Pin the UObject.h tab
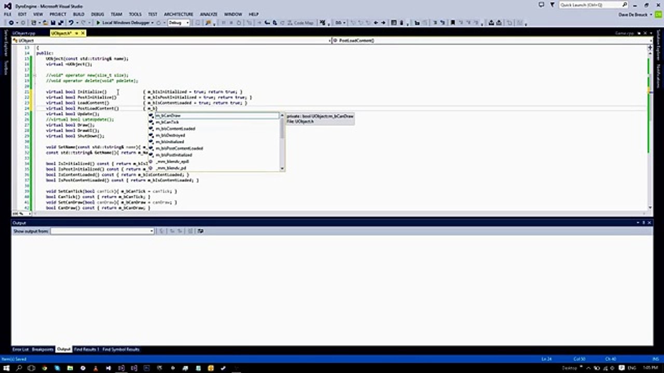 tap(77, 33)
